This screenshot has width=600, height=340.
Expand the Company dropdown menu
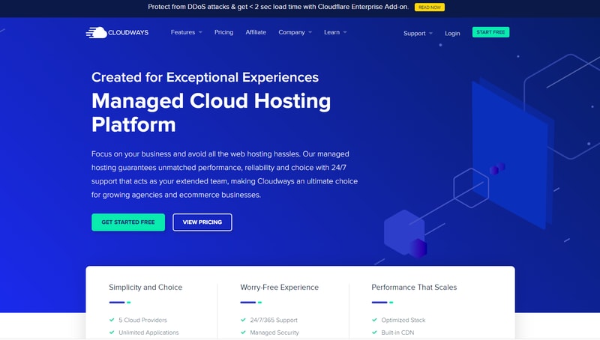coord(295,32)
